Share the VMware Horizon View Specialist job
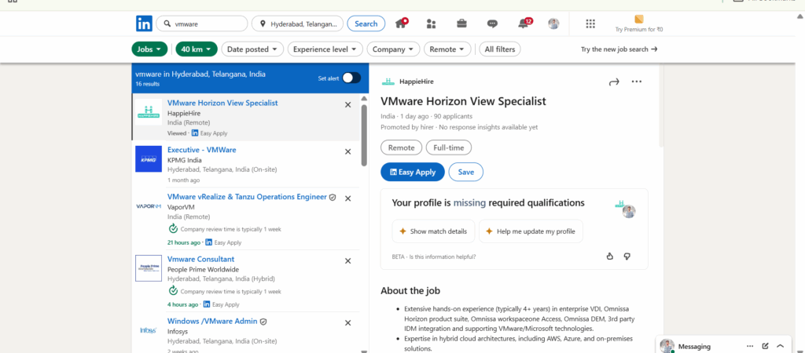This screenshot has height=353, width=805. [614, 82]
